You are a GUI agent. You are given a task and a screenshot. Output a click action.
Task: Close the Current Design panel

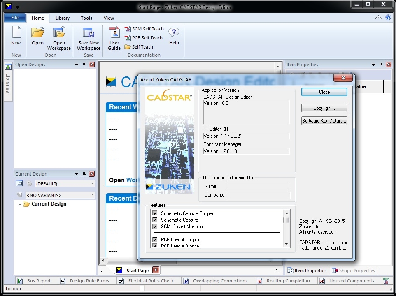[x=92, y=174]
